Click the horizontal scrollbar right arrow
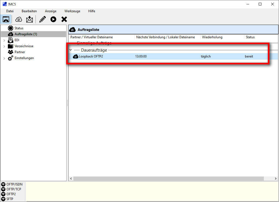The image size is (279, 202). [x=276, y=178]
